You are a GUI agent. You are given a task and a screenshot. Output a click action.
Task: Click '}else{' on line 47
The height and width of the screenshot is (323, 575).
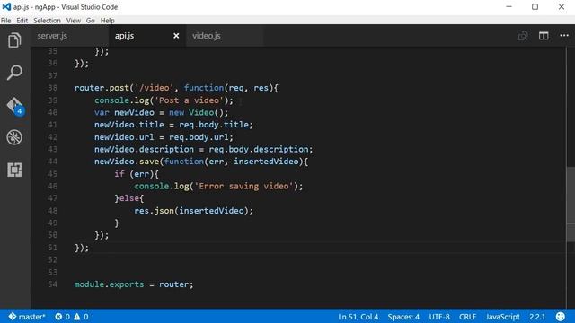pyautogui.click(x=129, y=198)
